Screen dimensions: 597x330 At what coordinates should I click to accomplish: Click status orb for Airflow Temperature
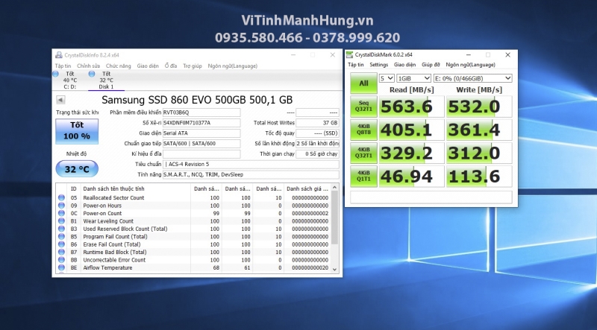coord(61,267)
